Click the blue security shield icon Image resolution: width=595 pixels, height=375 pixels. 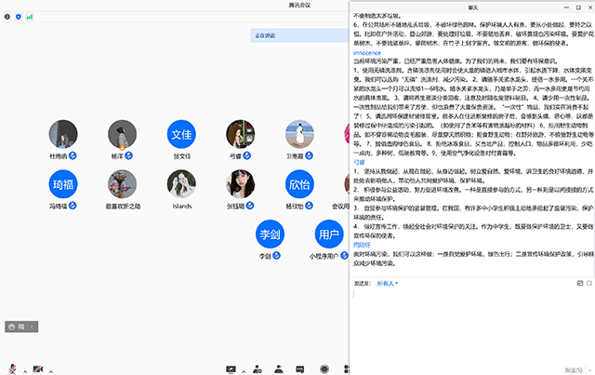pyautogui.click(x=20, y=16)
